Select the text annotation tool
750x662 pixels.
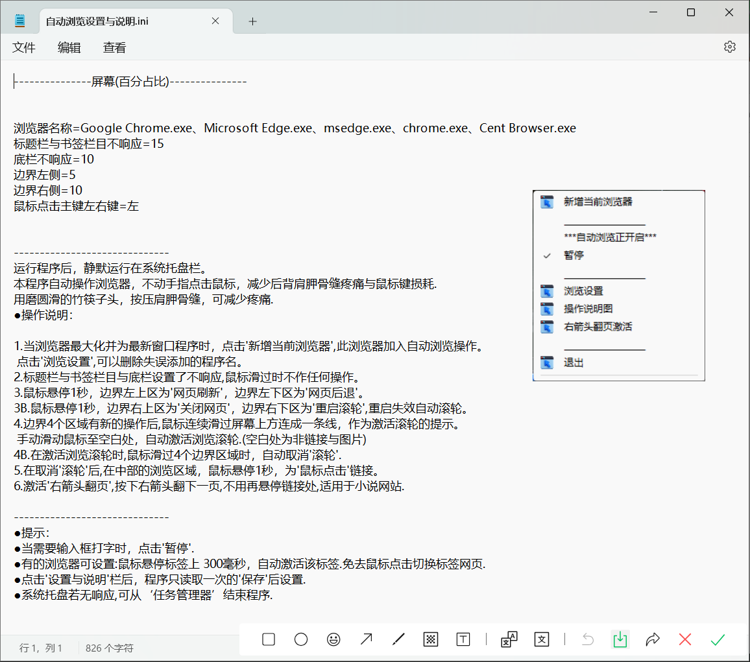pos(463,640)
